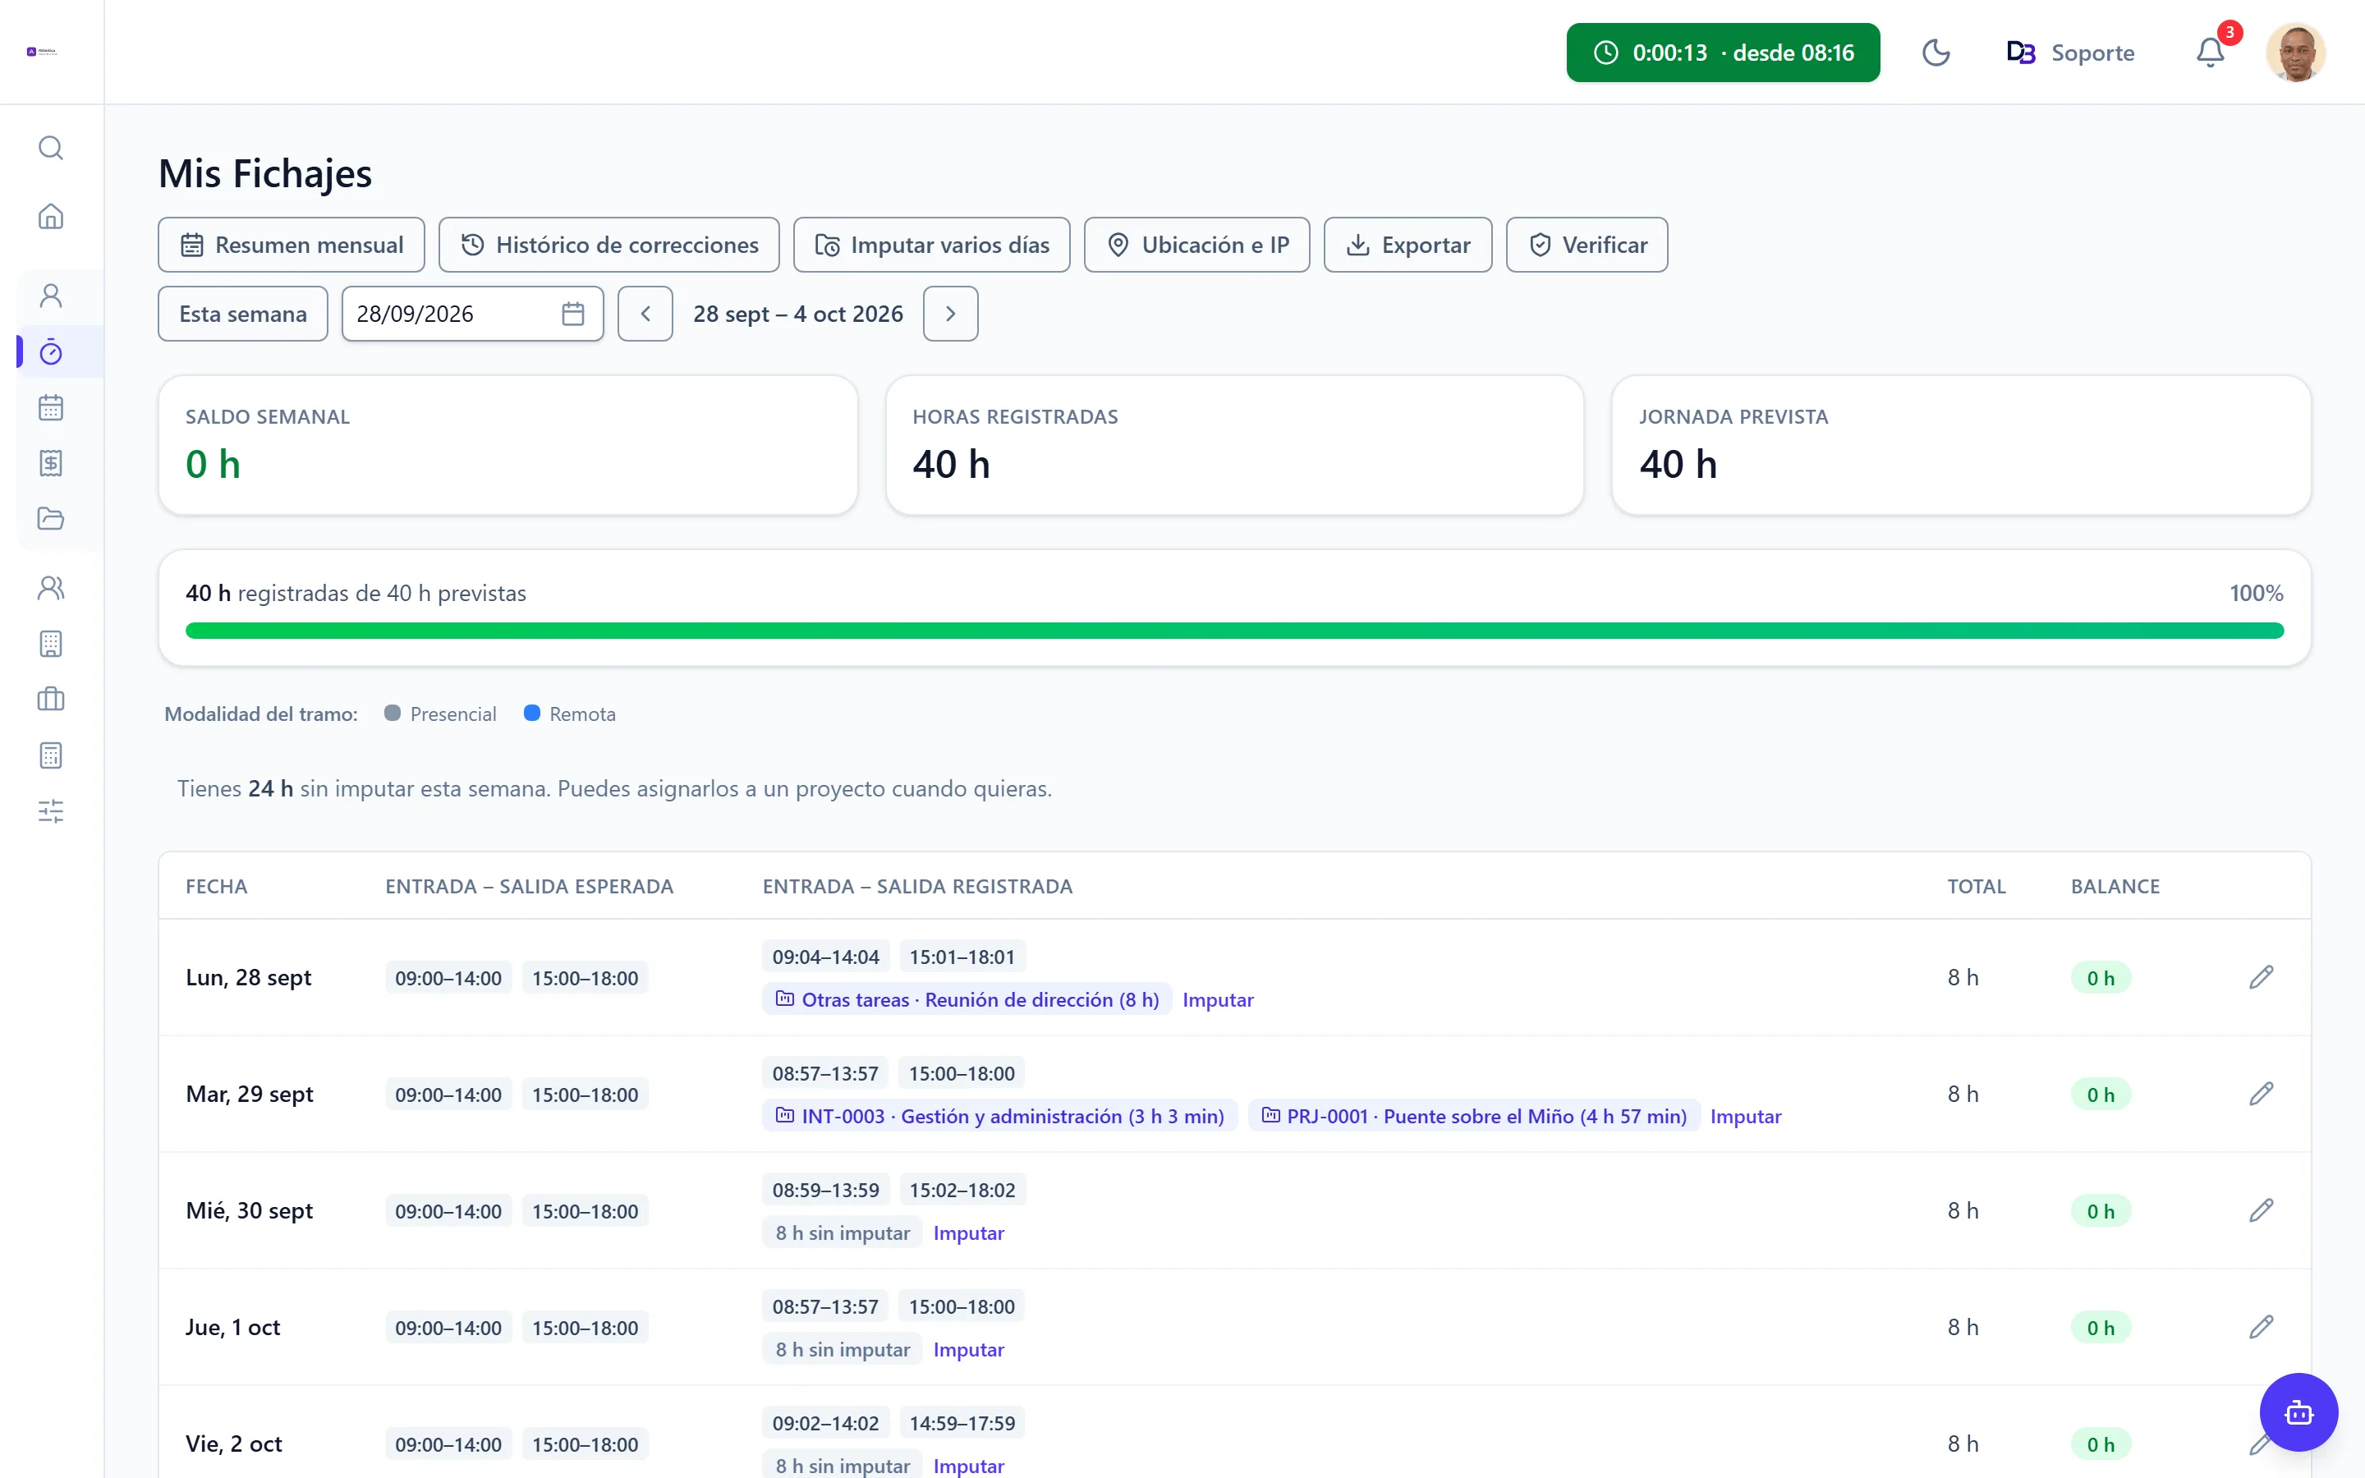
Task: Select the time tracking stopwatch sidebar icon
Action: pyautogui.click(x=51, y=352)
